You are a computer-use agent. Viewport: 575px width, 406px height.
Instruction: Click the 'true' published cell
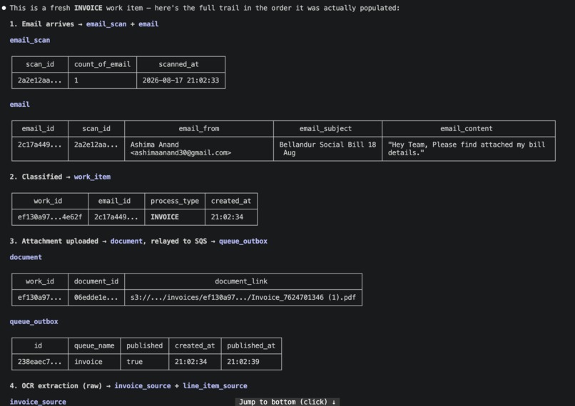(x=145, y=362)
